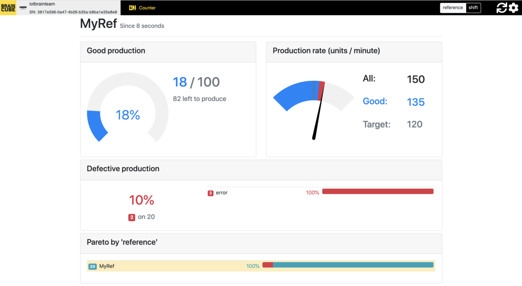Click the red error percentage bar
Screen dimensions: 522x286
[378, 191]
